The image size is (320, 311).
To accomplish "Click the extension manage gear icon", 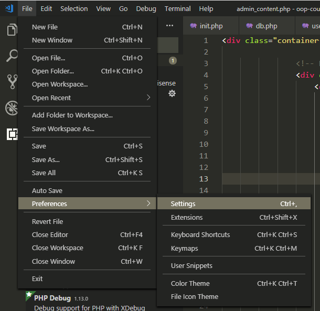I will point(172,93).
